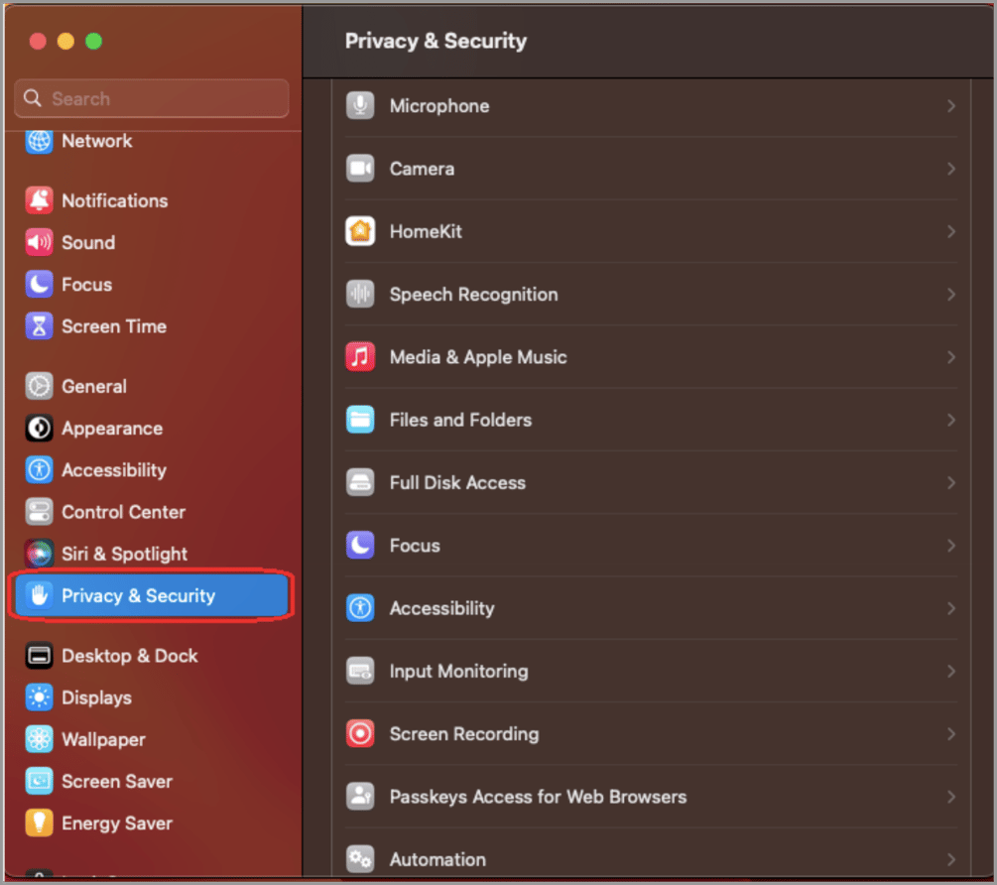Click the Microphone privacy icon

[x=359, y=106]
